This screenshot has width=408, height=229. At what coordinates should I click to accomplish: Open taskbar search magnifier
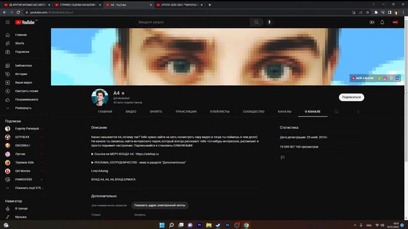tap(171, 225)
